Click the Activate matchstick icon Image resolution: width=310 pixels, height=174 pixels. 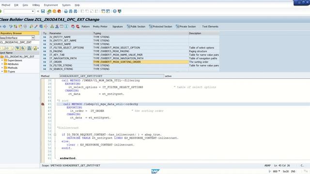point(36,27)
